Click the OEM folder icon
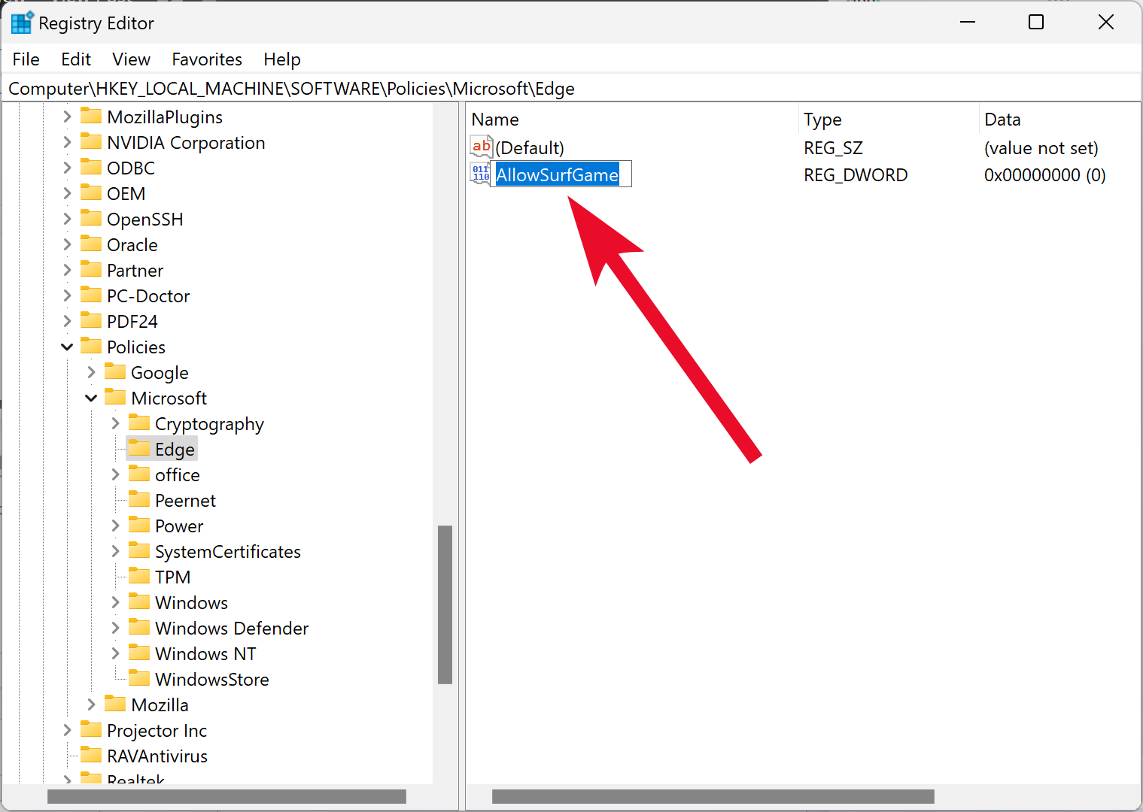The width and height of the screenshot is (1143, 812). click(x=91, y=192)
